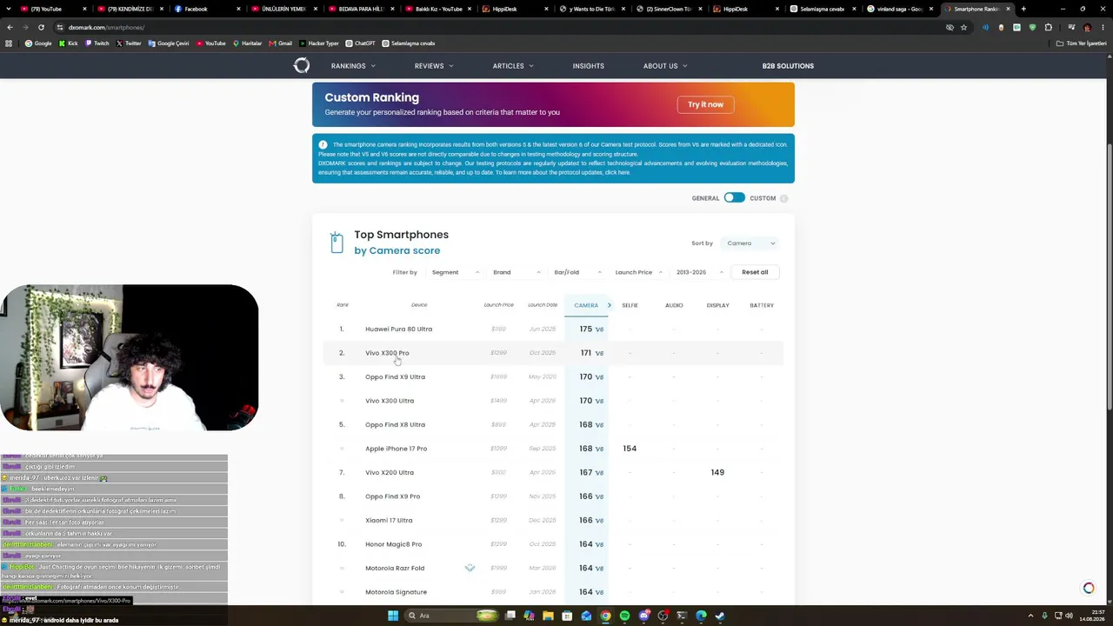The width and height of the screenshot is (1113, 626).
Task: Expand the 2013-2026 year filter
Action: coord(700,272)
